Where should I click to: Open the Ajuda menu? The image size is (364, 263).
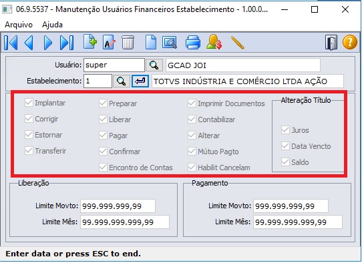(52, 25)
